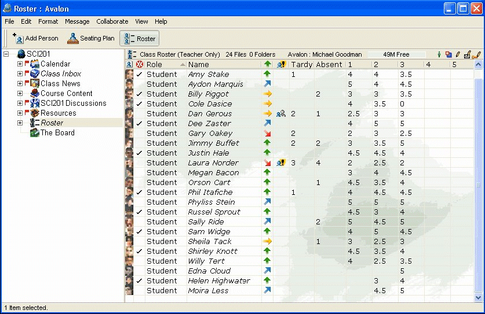Collapse the SCI201 root tree node
This screenshot has width=485, height=314.
(x=6, y=54)
